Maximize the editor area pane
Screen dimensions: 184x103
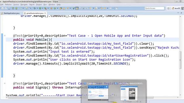pyautogui.click(x=181, y=13)
